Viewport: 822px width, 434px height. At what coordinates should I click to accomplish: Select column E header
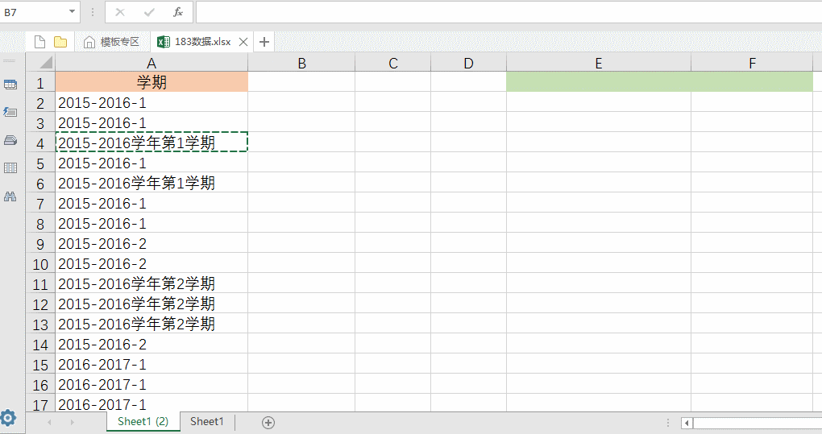point(599,64)
